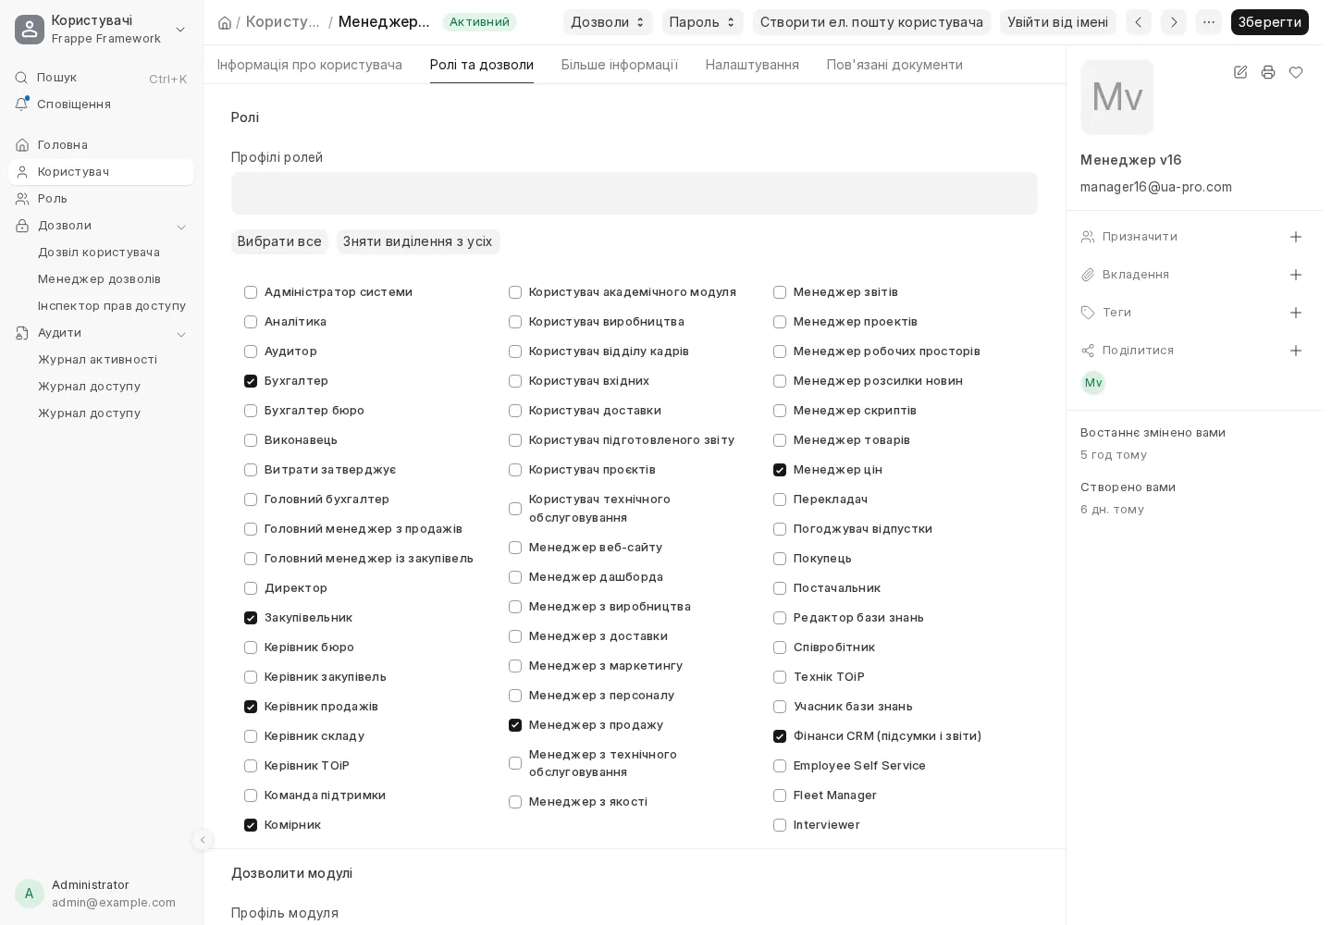Open the Пароль dropdown button
This screenshot has height=925, width=1332.
pos(702,22)
